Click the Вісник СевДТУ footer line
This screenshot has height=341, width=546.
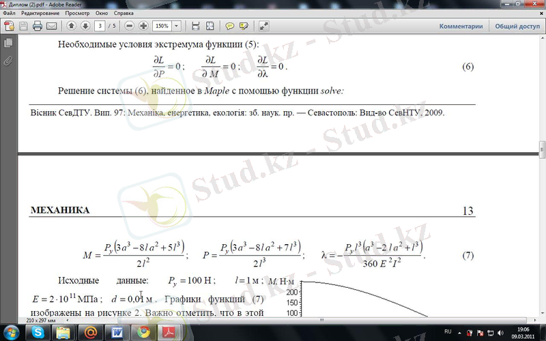point(238,113)
